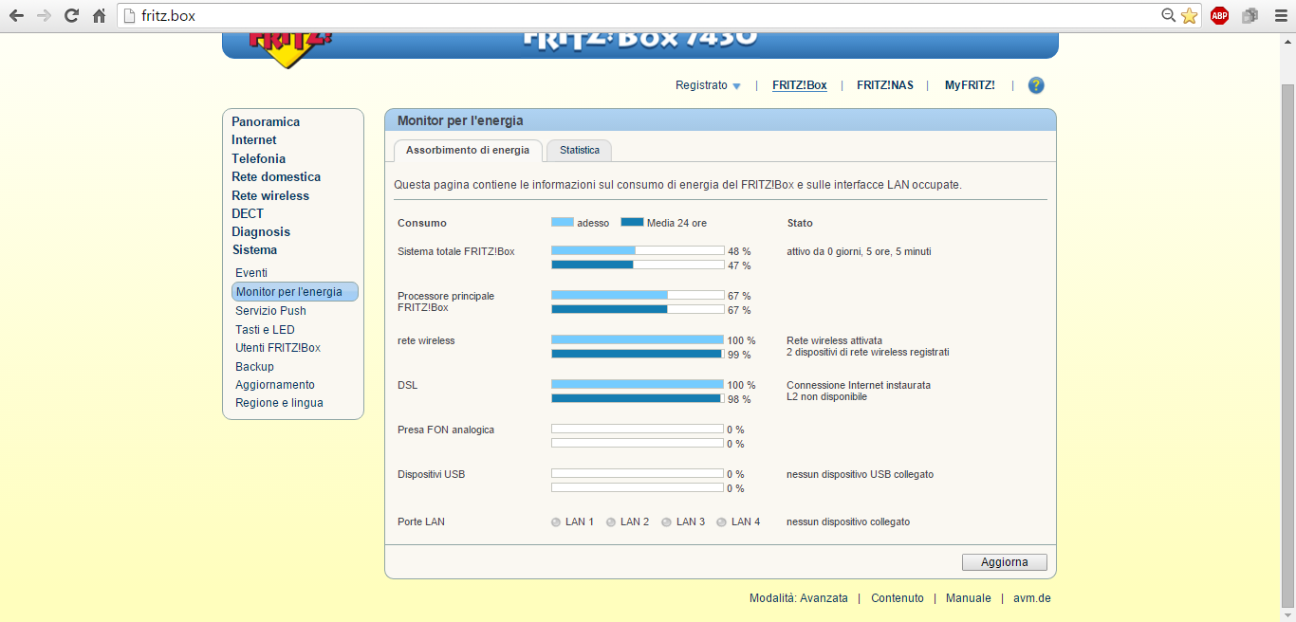The width and height of the screenshot is (1296, 622).
Task: Open the Chrome hamburger menu
Action: tap(1280, 15)
